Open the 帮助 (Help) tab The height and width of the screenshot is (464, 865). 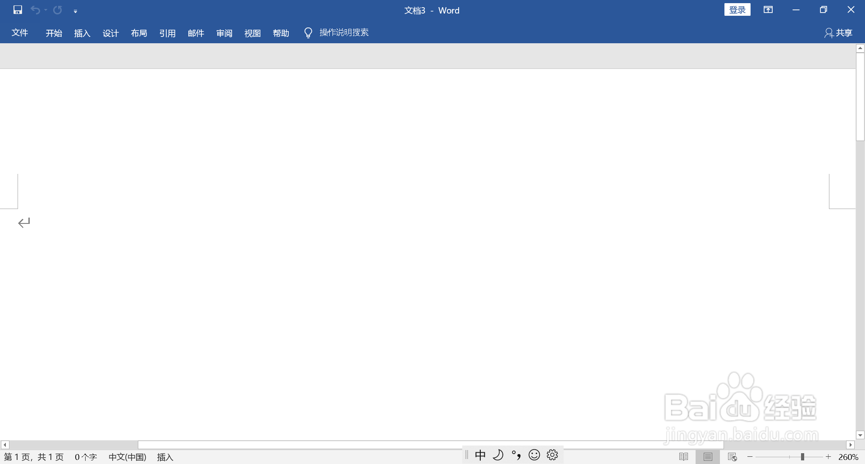281,33
